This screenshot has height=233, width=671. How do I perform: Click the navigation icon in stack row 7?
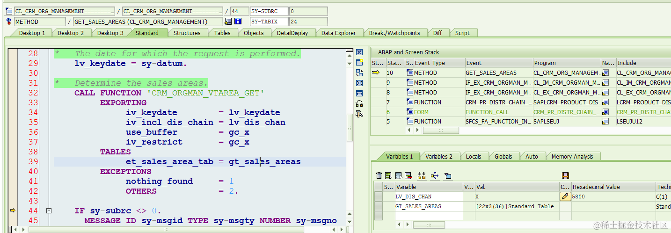pos(605,102)
